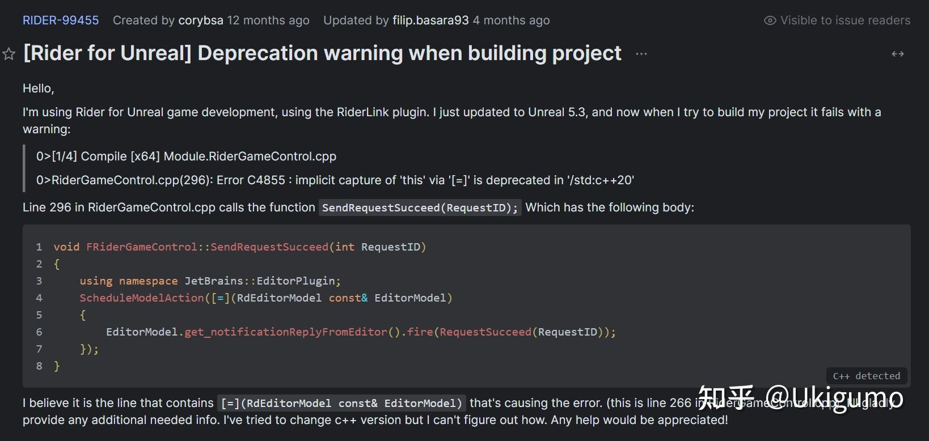Click the 4 months ago updated timestamp

pyautogui.click(x=511, y=20)
